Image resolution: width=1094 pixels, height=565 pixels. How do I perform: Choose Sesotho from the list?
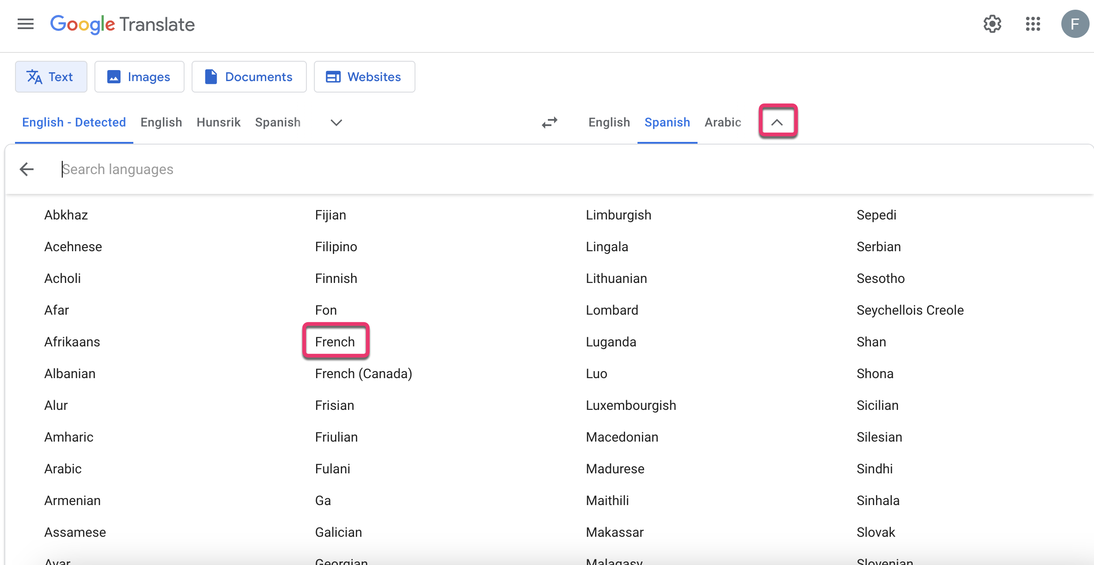click(881, 279)
